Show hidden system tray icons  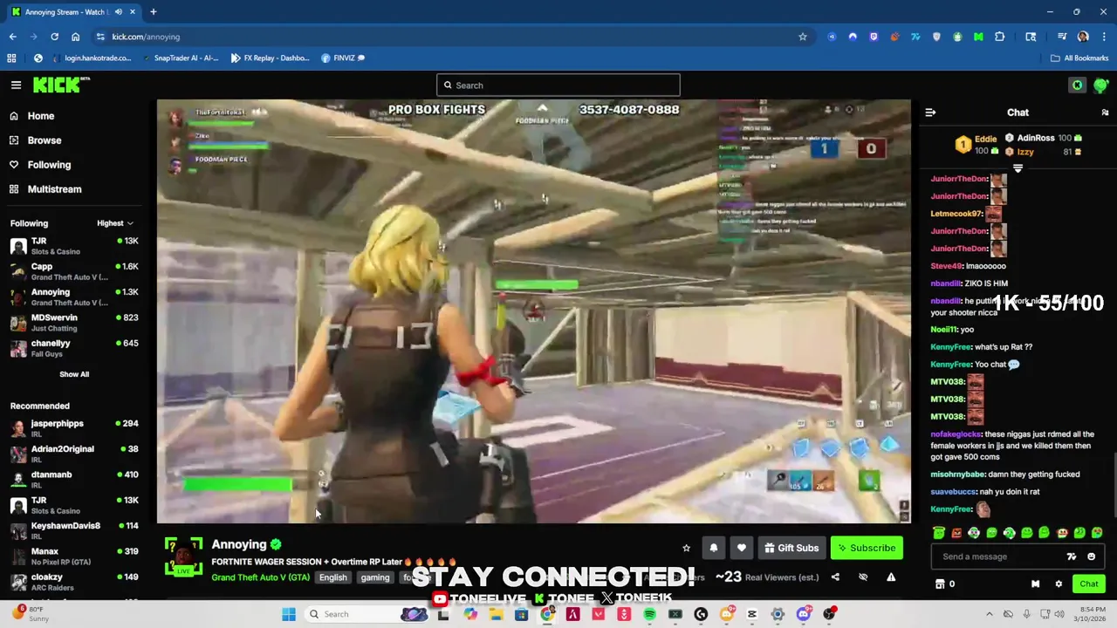pyautogui.click(x=990, y=614)
